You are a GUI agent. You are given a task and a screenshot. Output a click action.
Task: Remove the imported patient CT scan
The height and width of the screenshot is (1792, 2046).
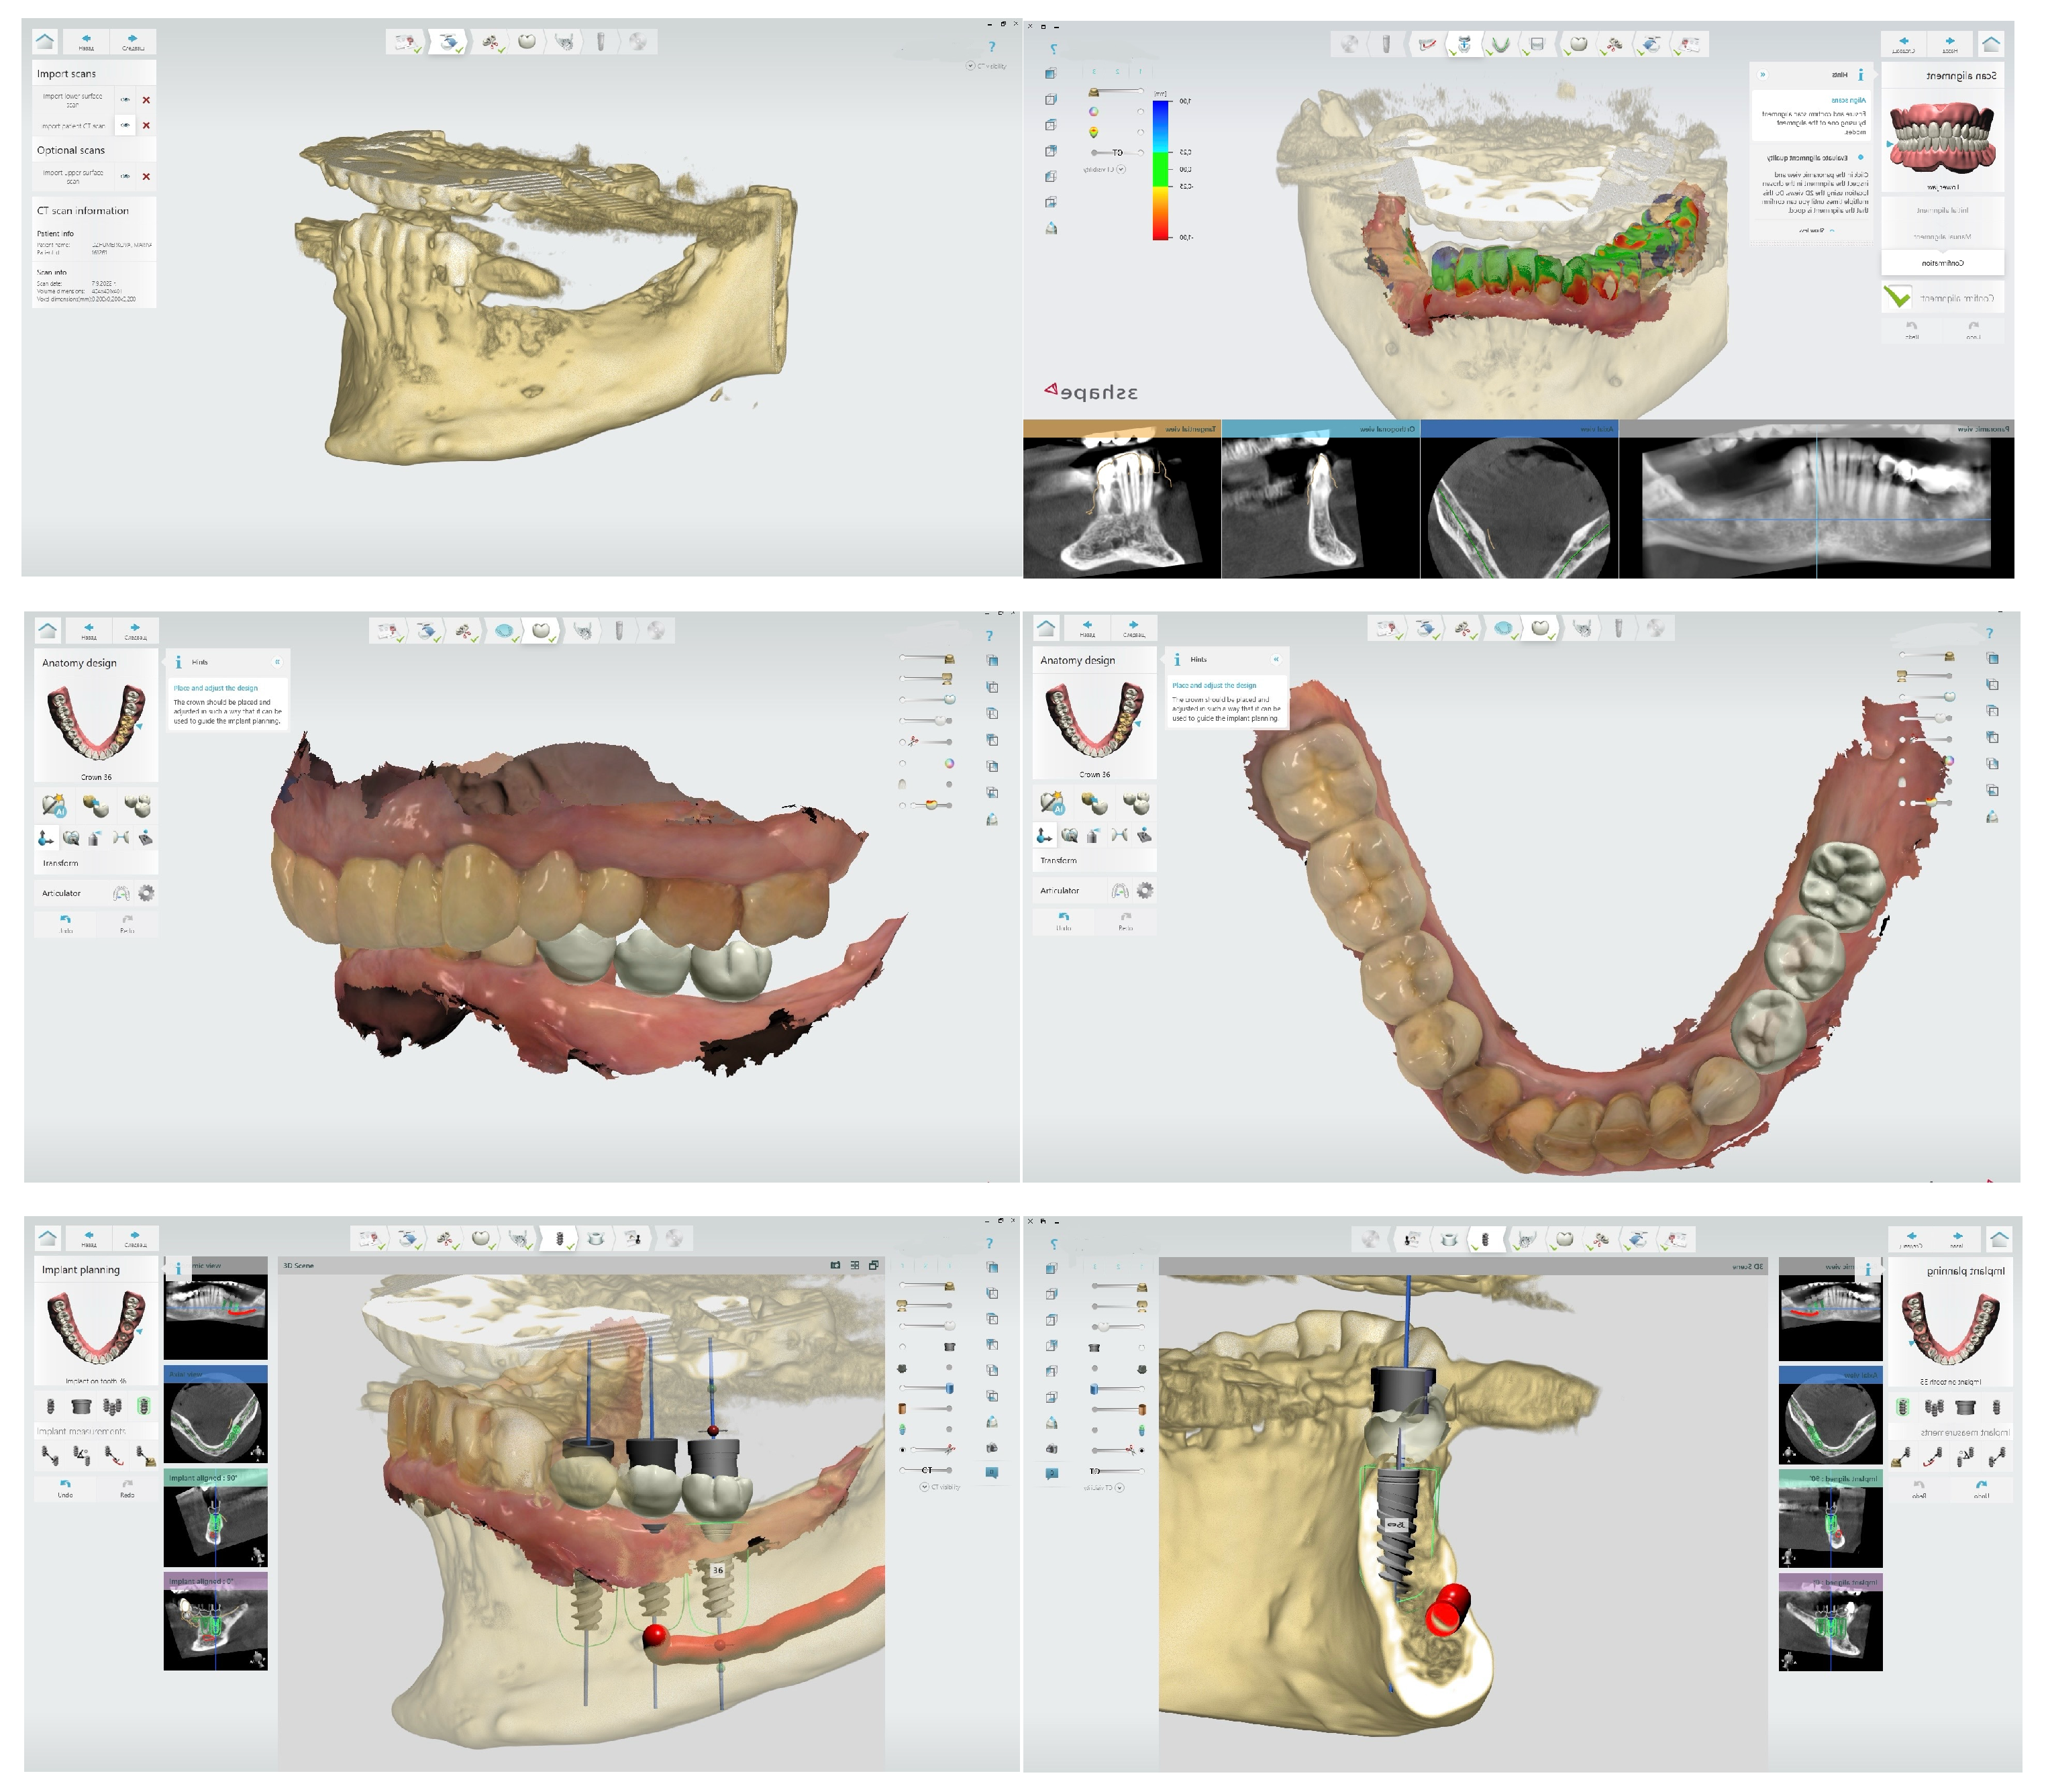click(x=146, y=125)
